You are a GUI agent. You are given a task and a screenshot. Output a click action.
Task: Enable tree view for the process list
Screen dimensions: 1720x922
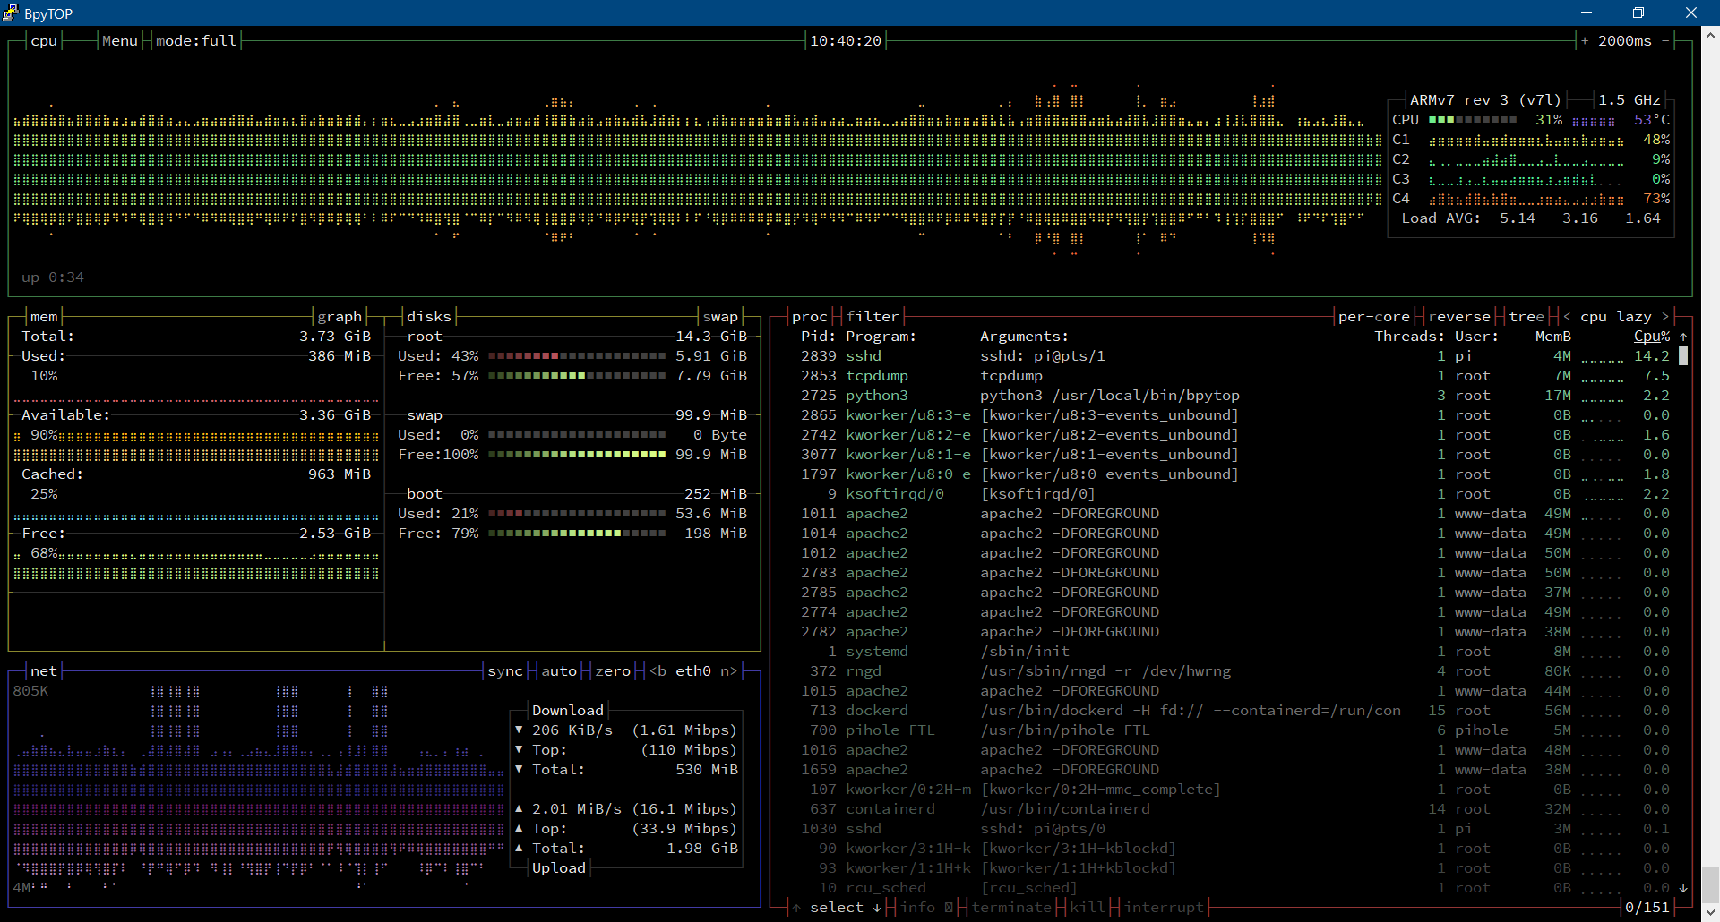click(1526, 316)
